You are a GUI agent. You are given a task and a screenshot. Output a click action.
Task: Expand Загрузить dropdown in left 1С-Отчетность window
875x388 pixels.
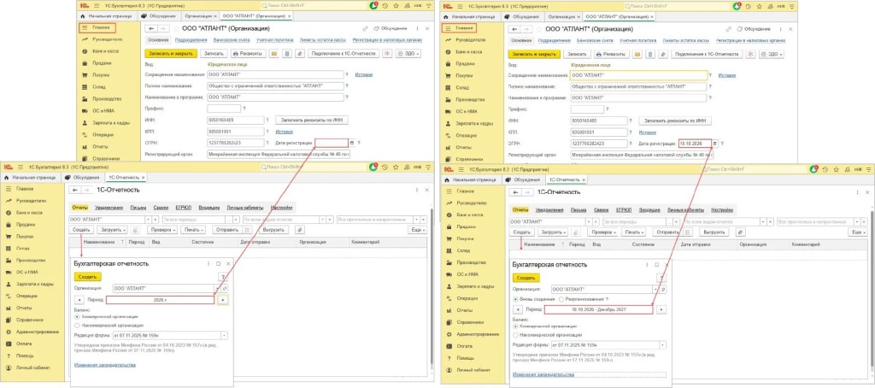112,229
